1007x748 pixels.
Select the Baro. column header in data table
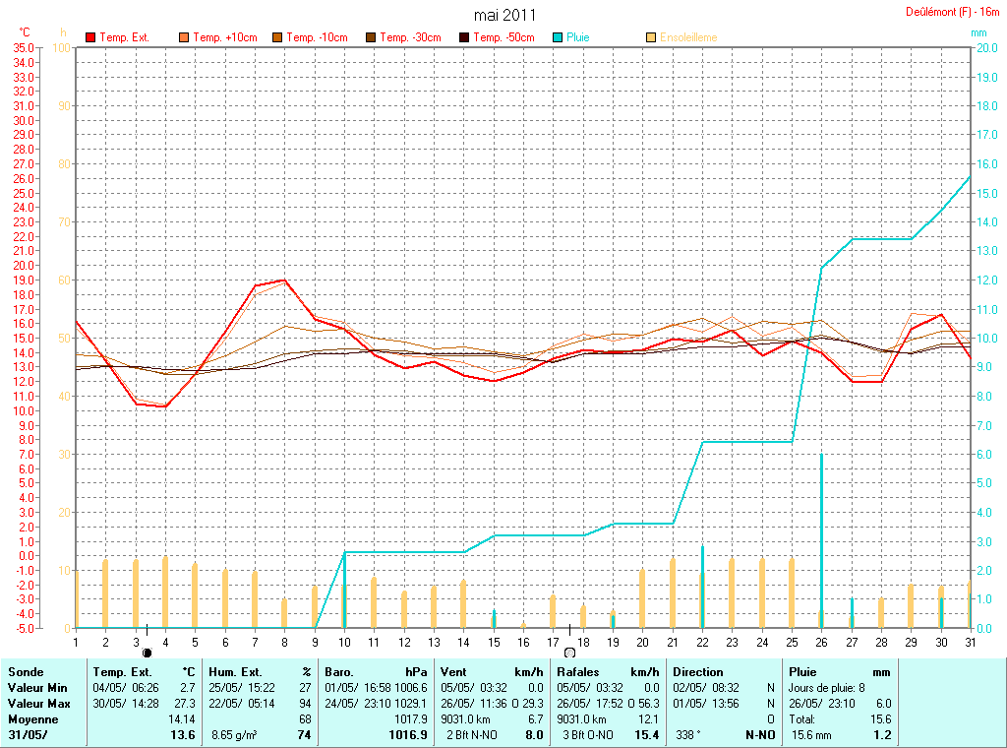pos(339,671)
